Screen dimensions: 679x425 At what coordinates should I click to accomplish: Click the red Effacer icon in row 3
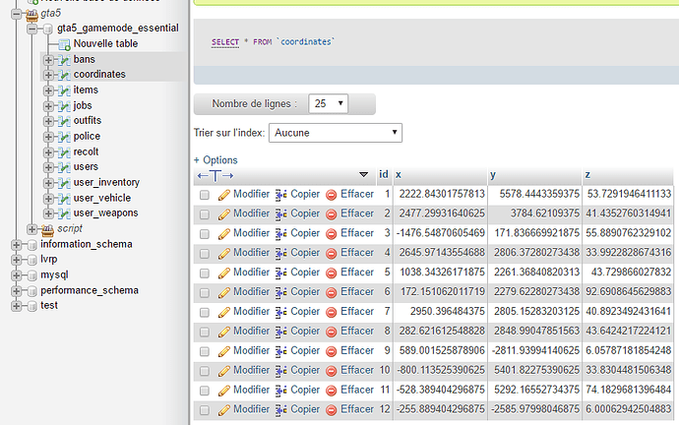[332, 234]
